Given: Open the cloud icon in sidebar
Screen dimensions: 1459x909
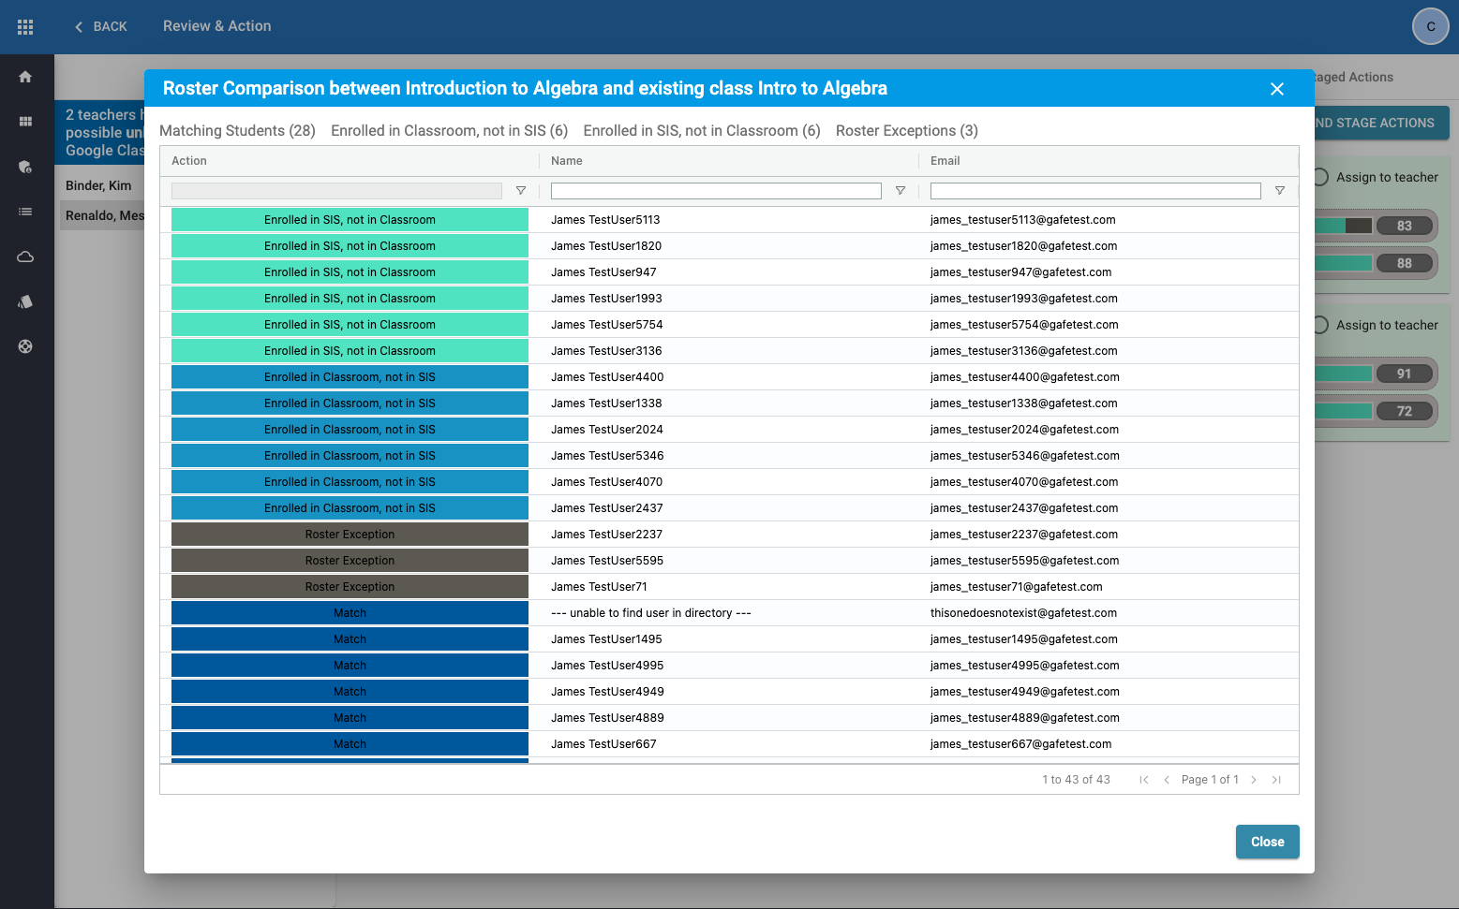Looking at the screenshot, I should coord(25,257).
